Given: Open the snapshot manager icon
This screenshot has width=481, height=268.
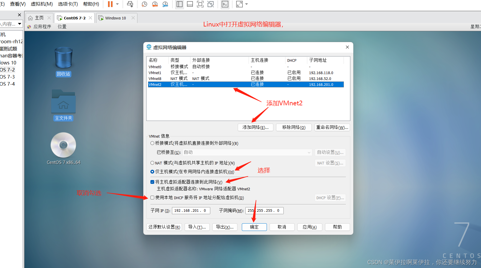Looking at the screenshot, I should (165, 4).
